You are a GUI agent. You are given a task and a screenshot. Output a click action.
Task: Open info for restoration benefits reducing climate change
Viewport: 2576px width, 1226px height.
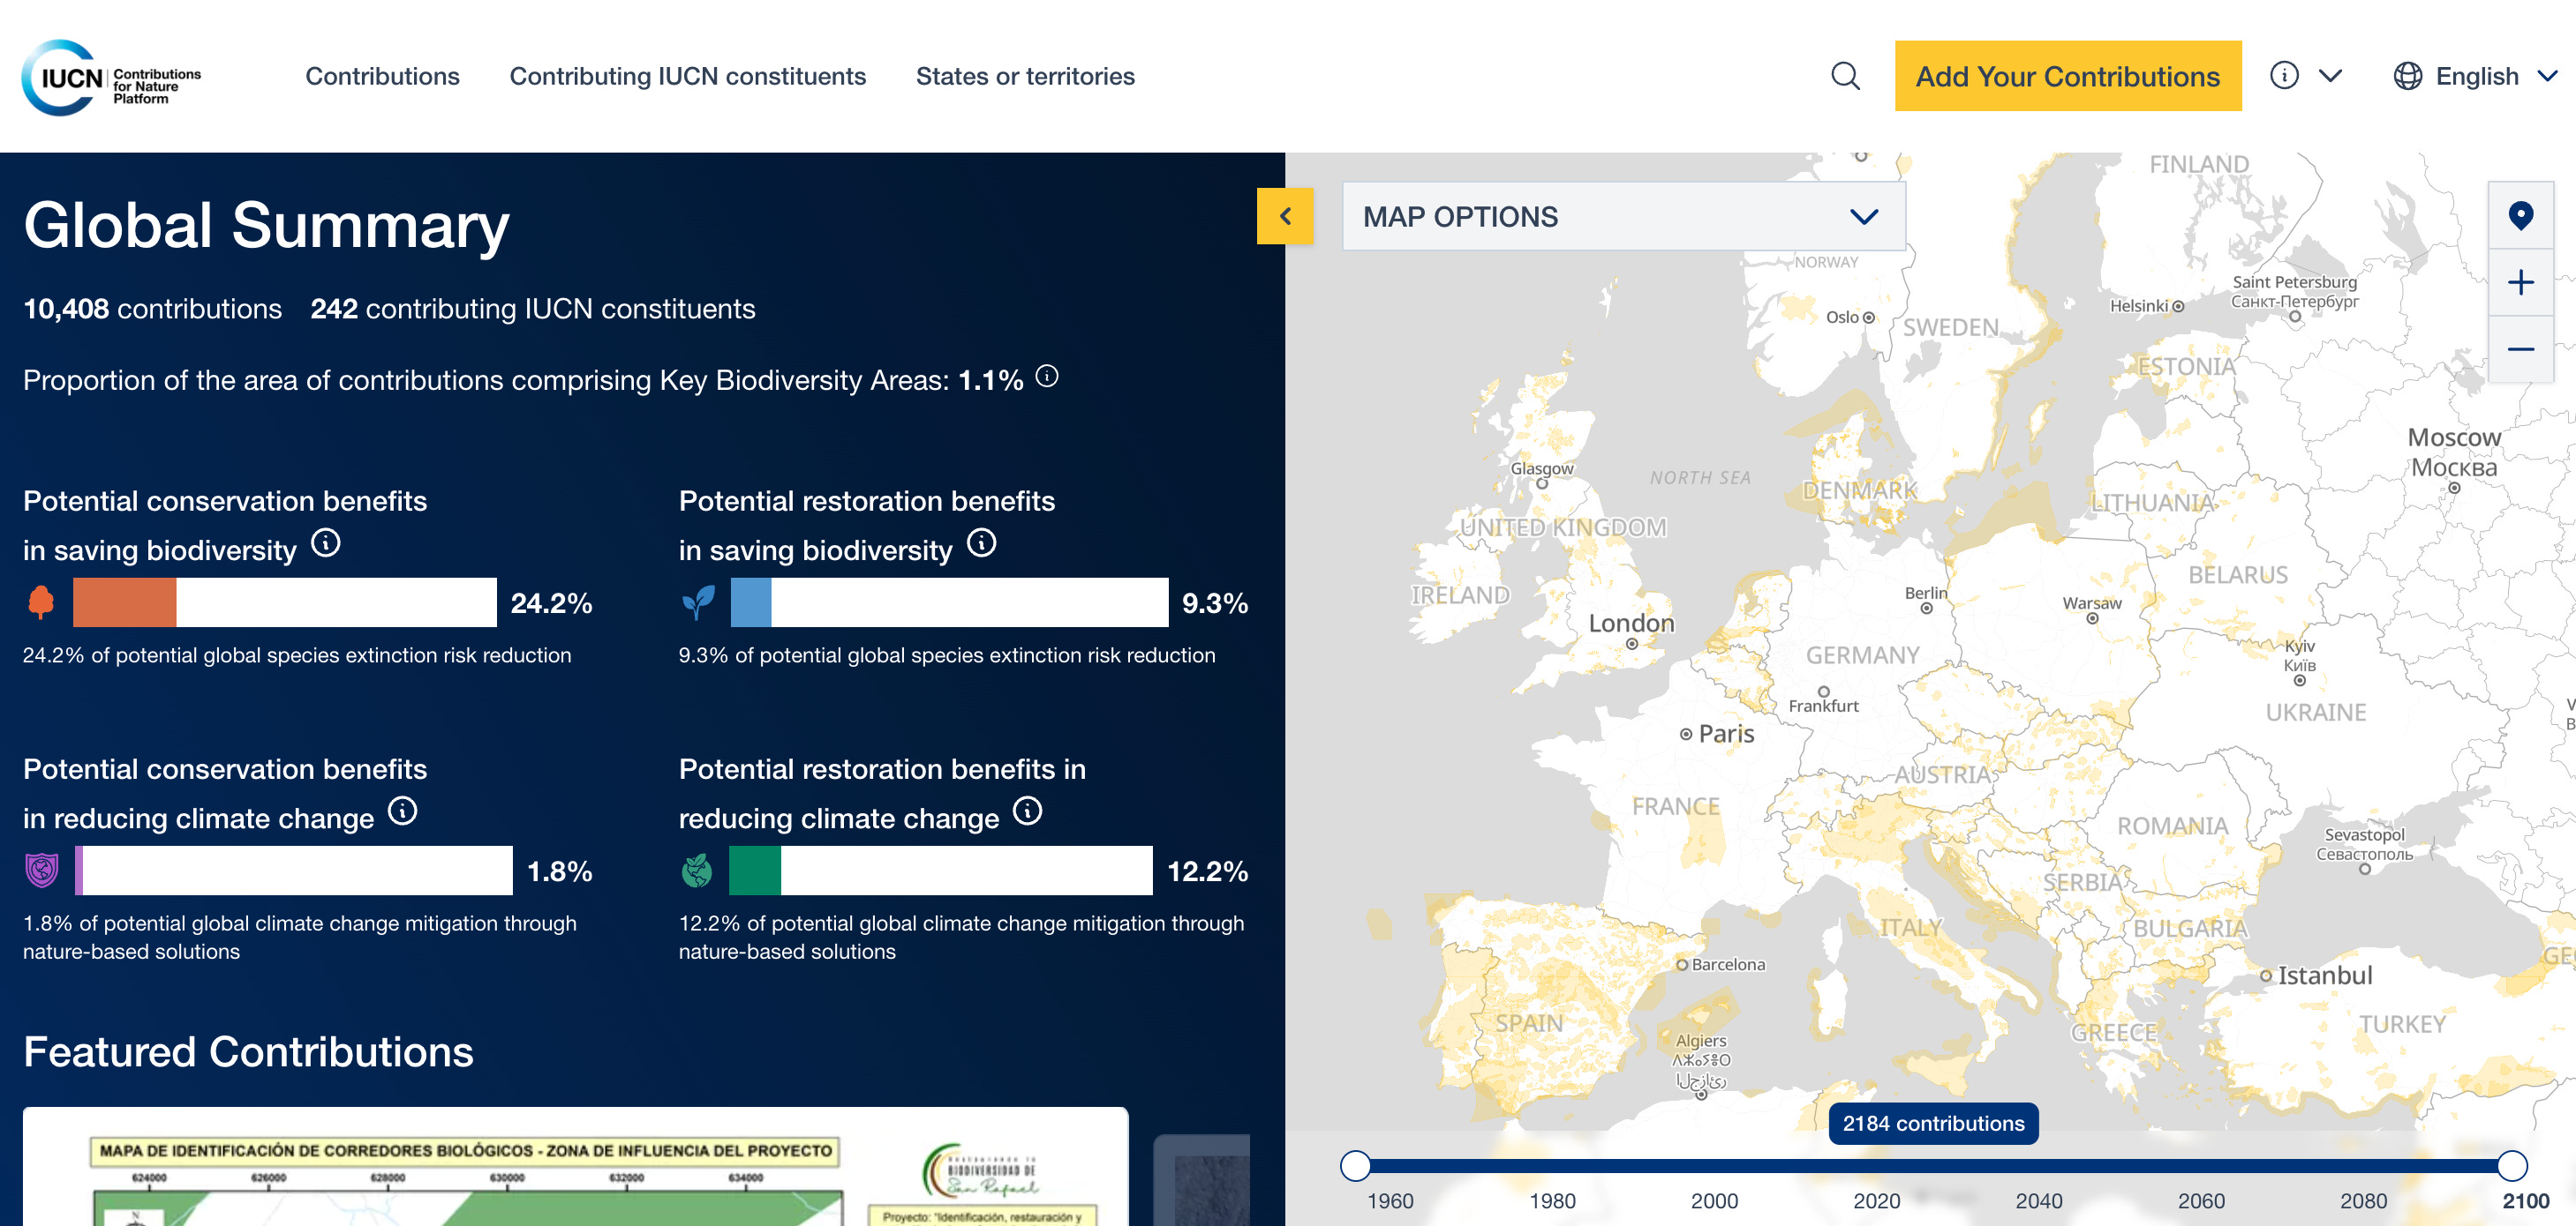[1027, 811]
